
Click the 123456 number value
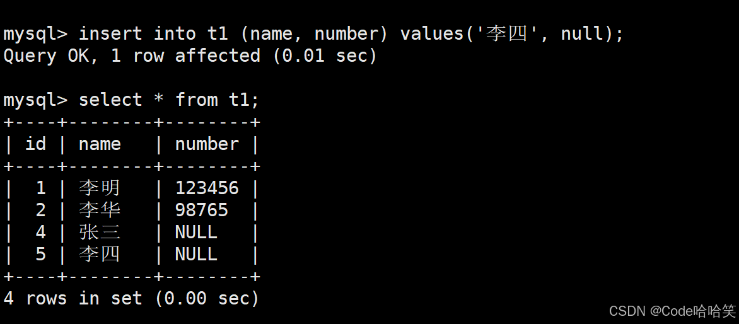coord(207,188)
